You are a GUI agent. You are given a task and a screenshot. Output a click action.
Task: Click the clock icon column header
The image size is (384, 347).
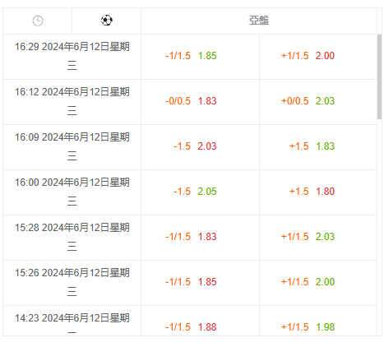click(x=38, y=21)
